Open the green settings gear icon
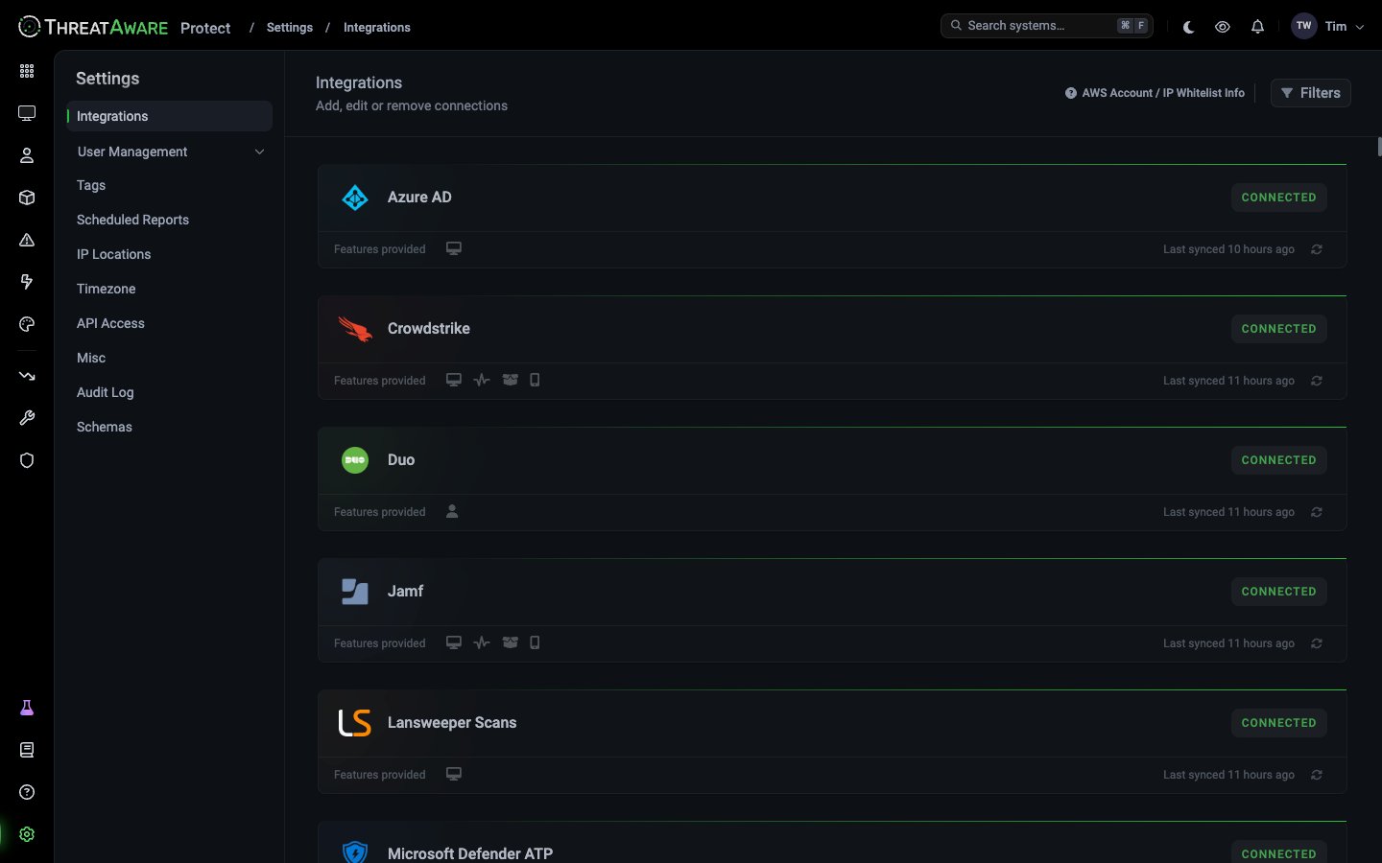This screenshot has height=863, width=1382. coord(27,834)
